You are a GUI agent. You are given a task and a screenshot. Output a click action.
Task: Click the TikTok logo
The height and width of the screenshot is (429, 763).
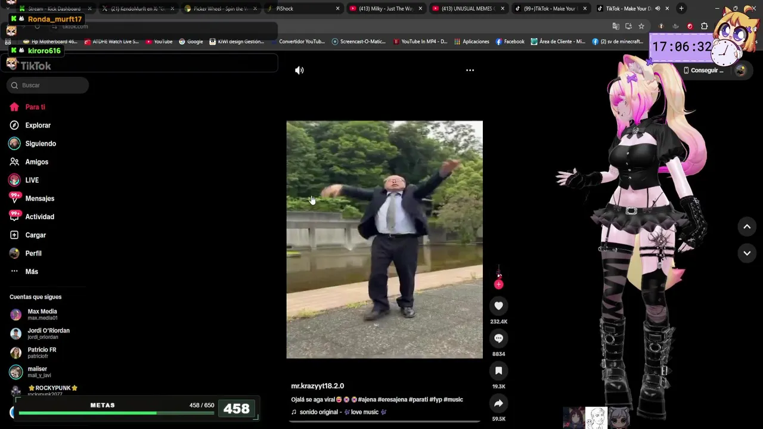coord(29,66)
